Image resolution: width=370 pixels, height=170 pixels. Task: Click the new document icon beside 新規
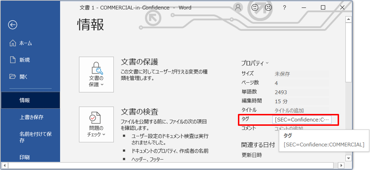click(x=13, y=60)
